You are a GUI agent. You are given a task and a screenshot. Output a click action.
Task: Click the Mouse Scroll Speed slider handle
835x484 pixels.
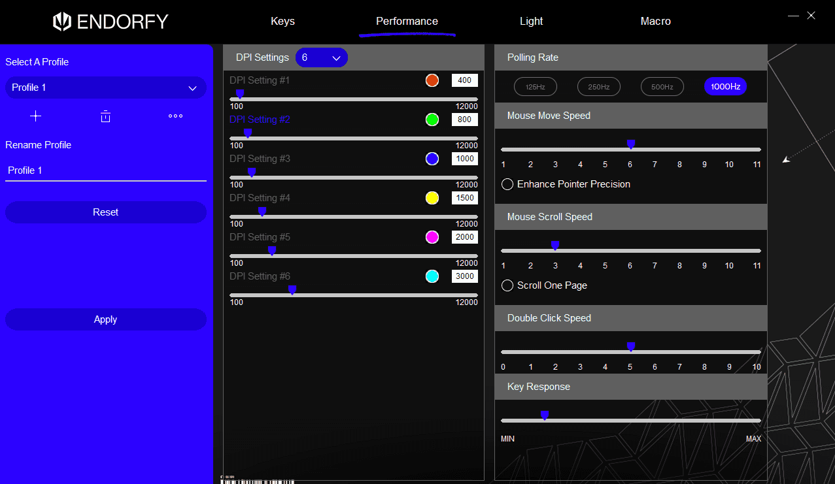point(555,246)
